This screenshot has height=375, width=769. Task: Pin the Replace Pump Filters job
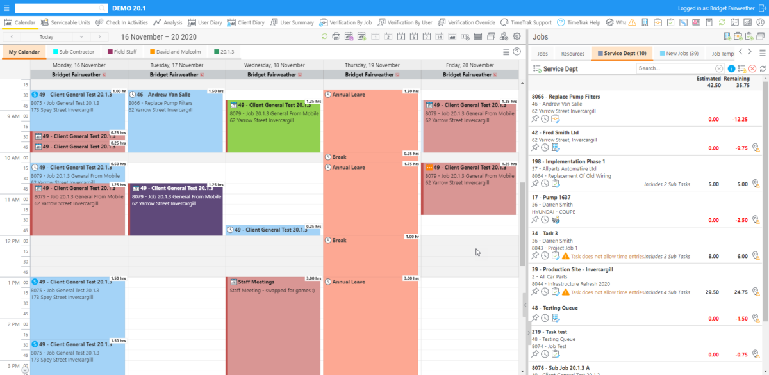click(535, 118)
